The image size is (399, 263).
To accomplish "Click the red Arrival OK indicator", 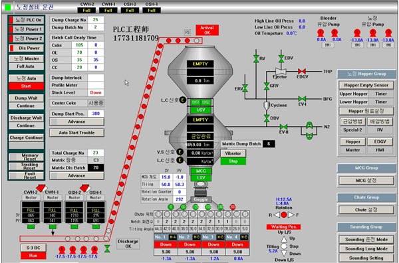I will click(x=207, y=31).
